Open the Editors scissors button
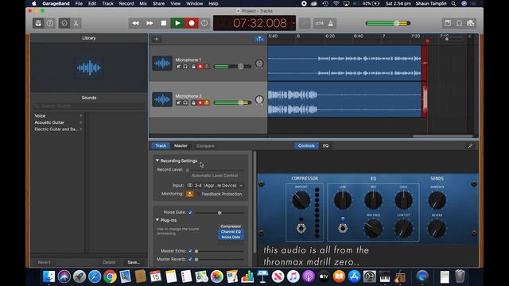The width and height of the screenshot is (509, 286). click(x=76, y=23)
